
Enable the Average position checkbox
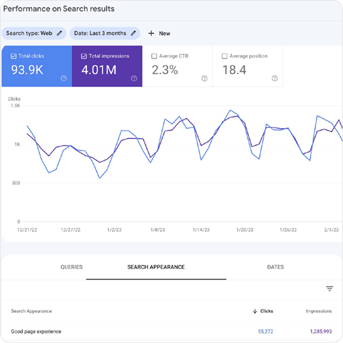(224, 56)
